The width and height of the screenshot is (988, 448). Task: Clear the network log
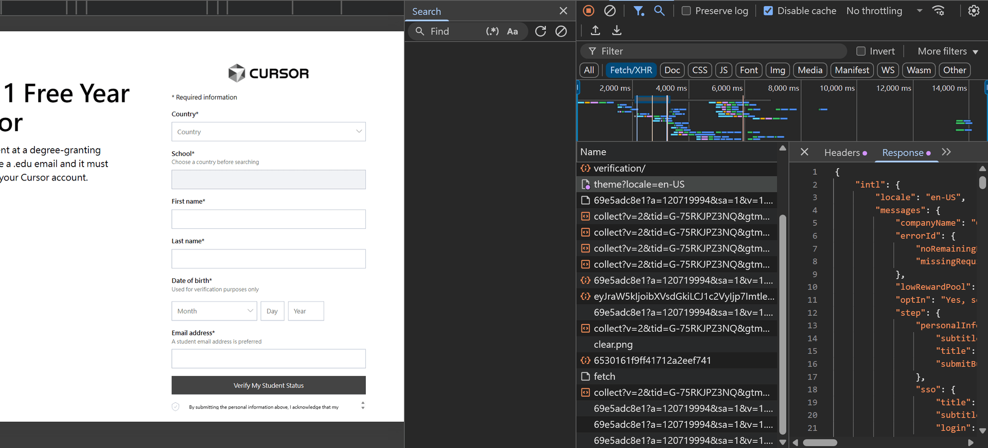(610, 11)
